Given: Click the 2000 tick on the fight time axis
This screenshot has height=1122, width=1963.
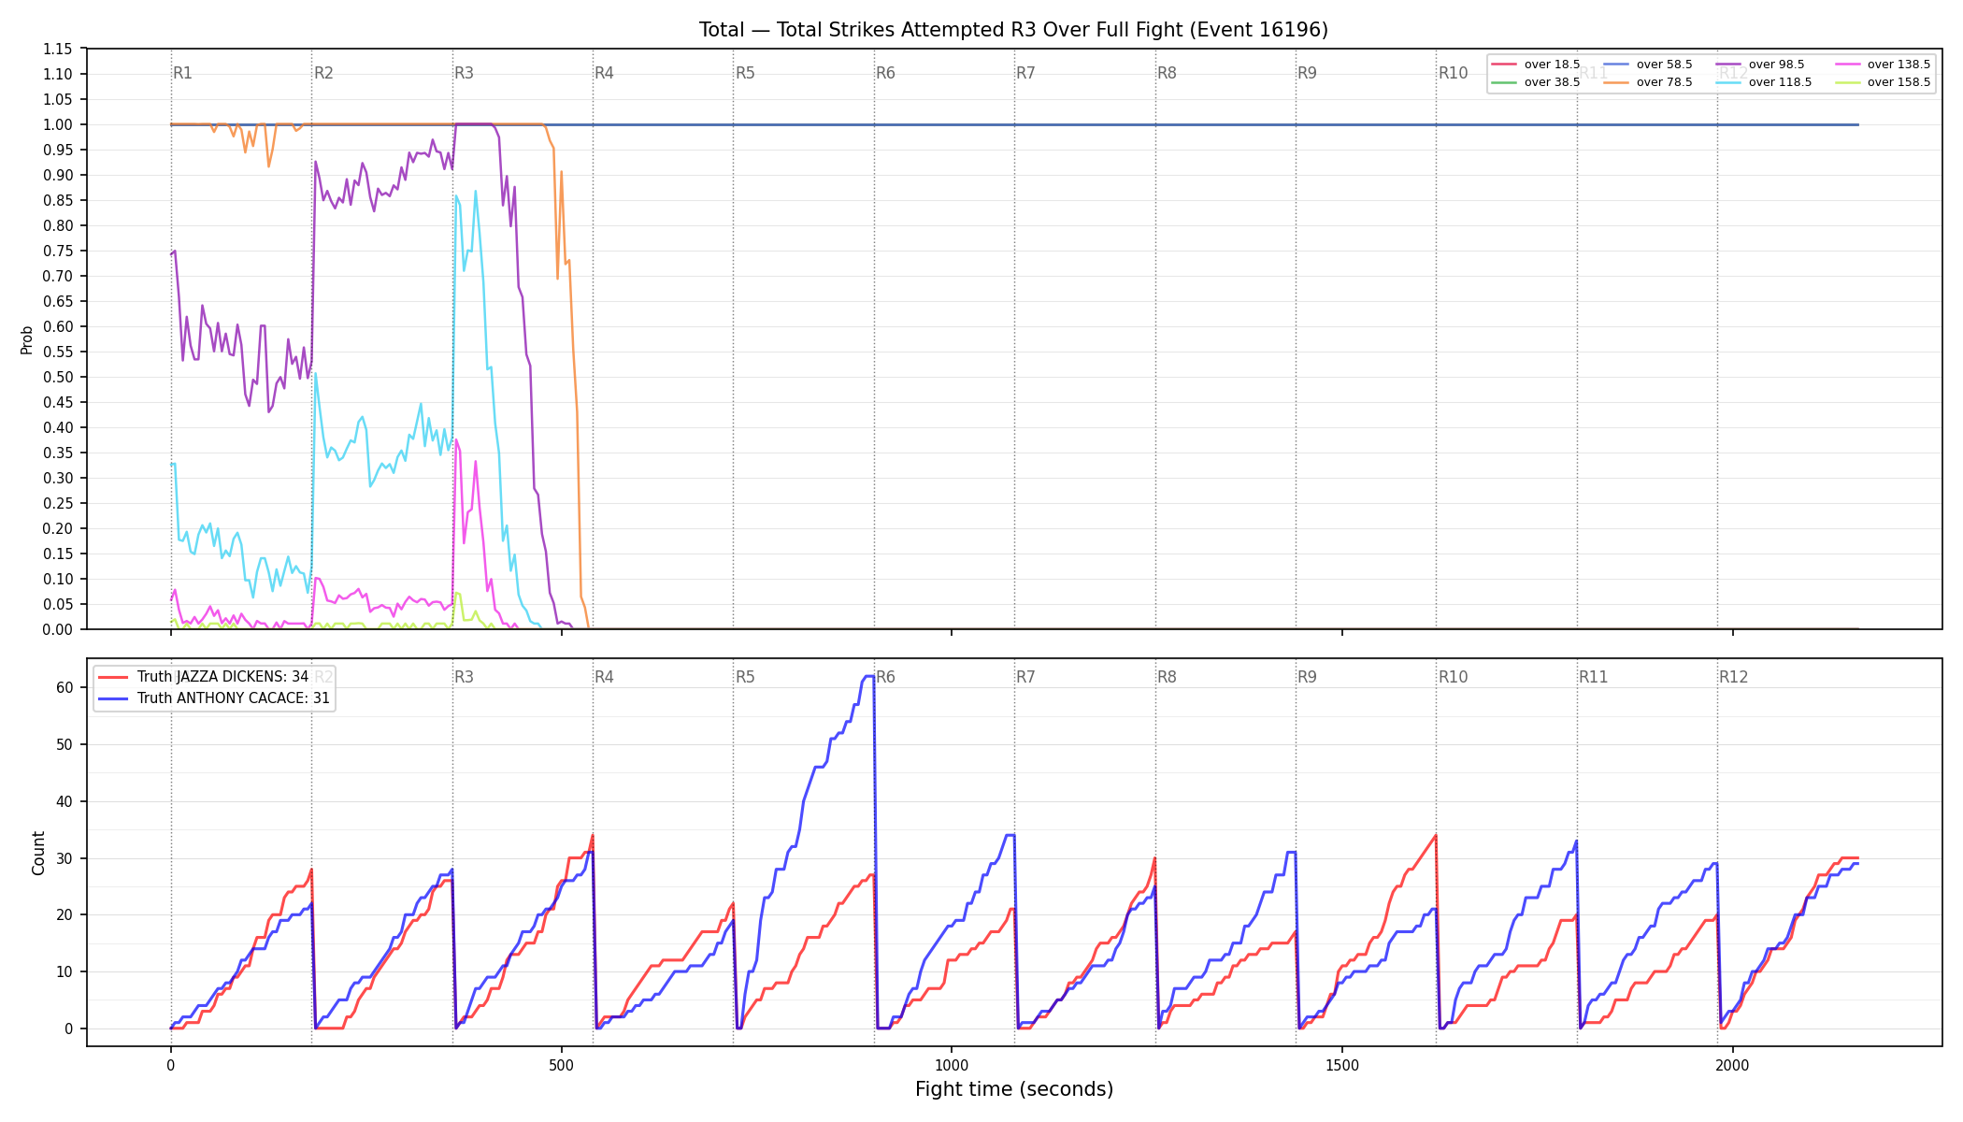Looking at the screenshot, I should [1733, 1065].
